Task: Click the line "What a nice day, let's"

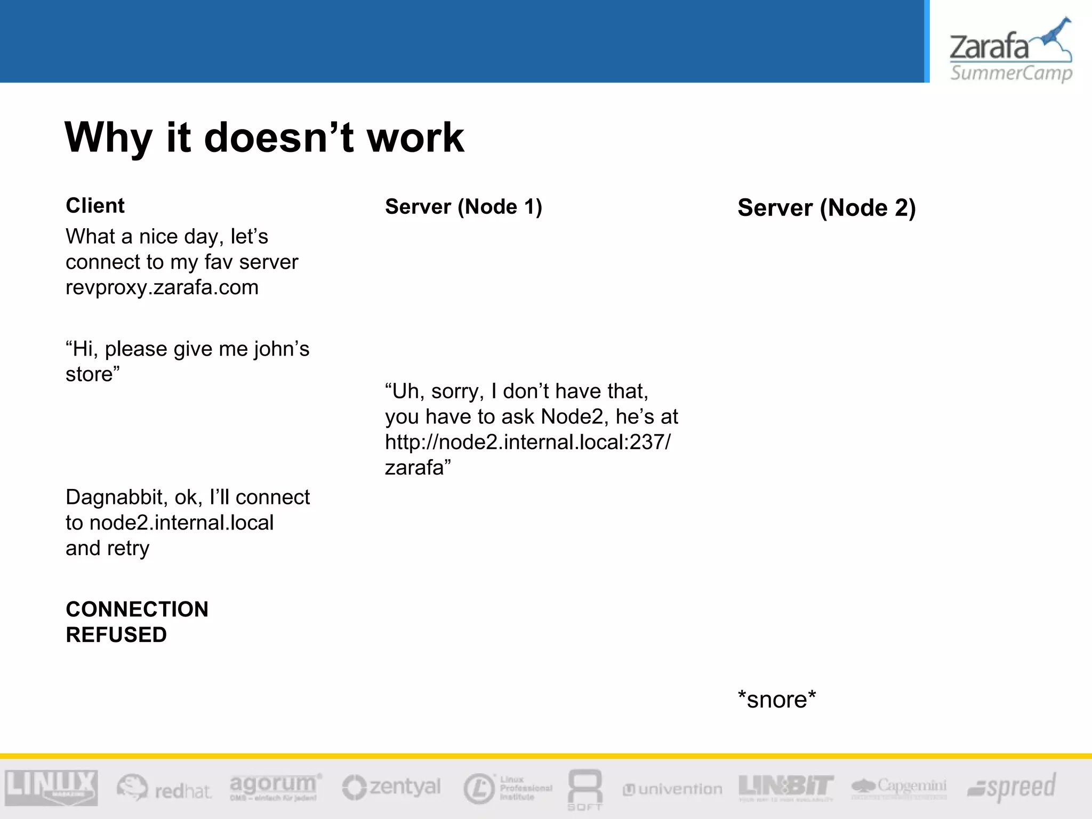Action: tap(167, 237)
